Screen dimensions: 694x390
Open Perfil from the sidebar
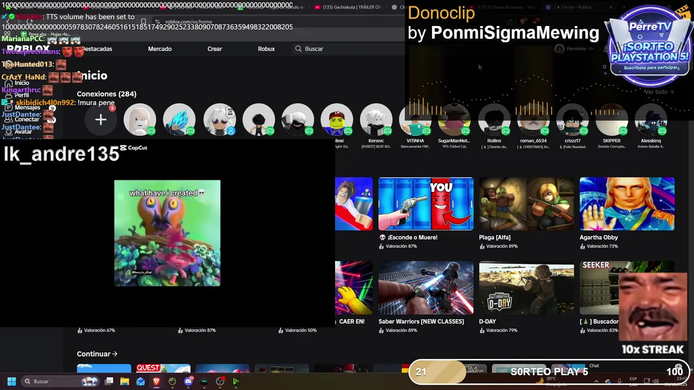click(x=22, y=95)
